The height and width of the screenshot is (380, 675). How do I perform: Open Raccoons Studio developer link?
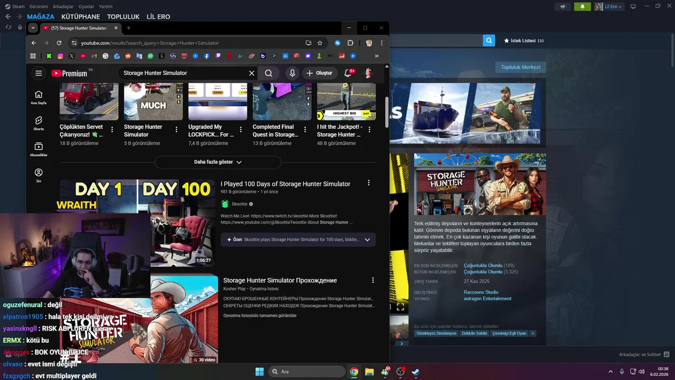(481, 292)
